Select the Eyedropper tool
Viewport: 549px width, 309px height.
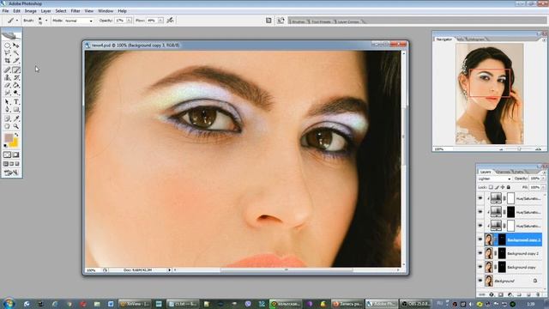pos(16,118)
